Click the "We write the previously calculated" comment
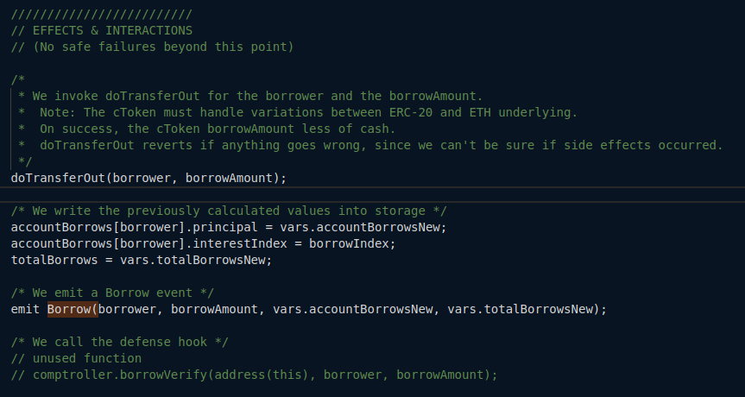This screenshot has height=397, width=745. 229,211
